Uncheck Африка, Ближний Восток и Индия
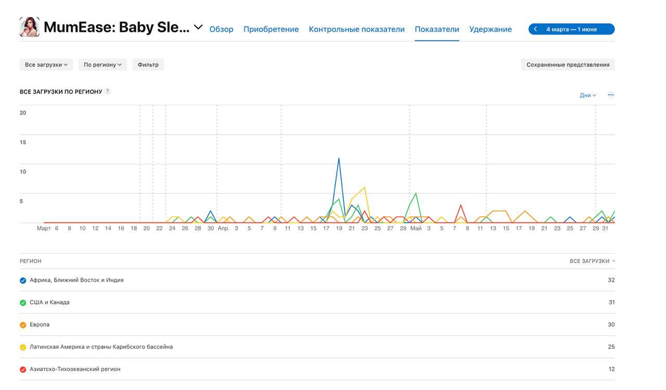Viewport: 666px width, 390px height. (23, 280)
